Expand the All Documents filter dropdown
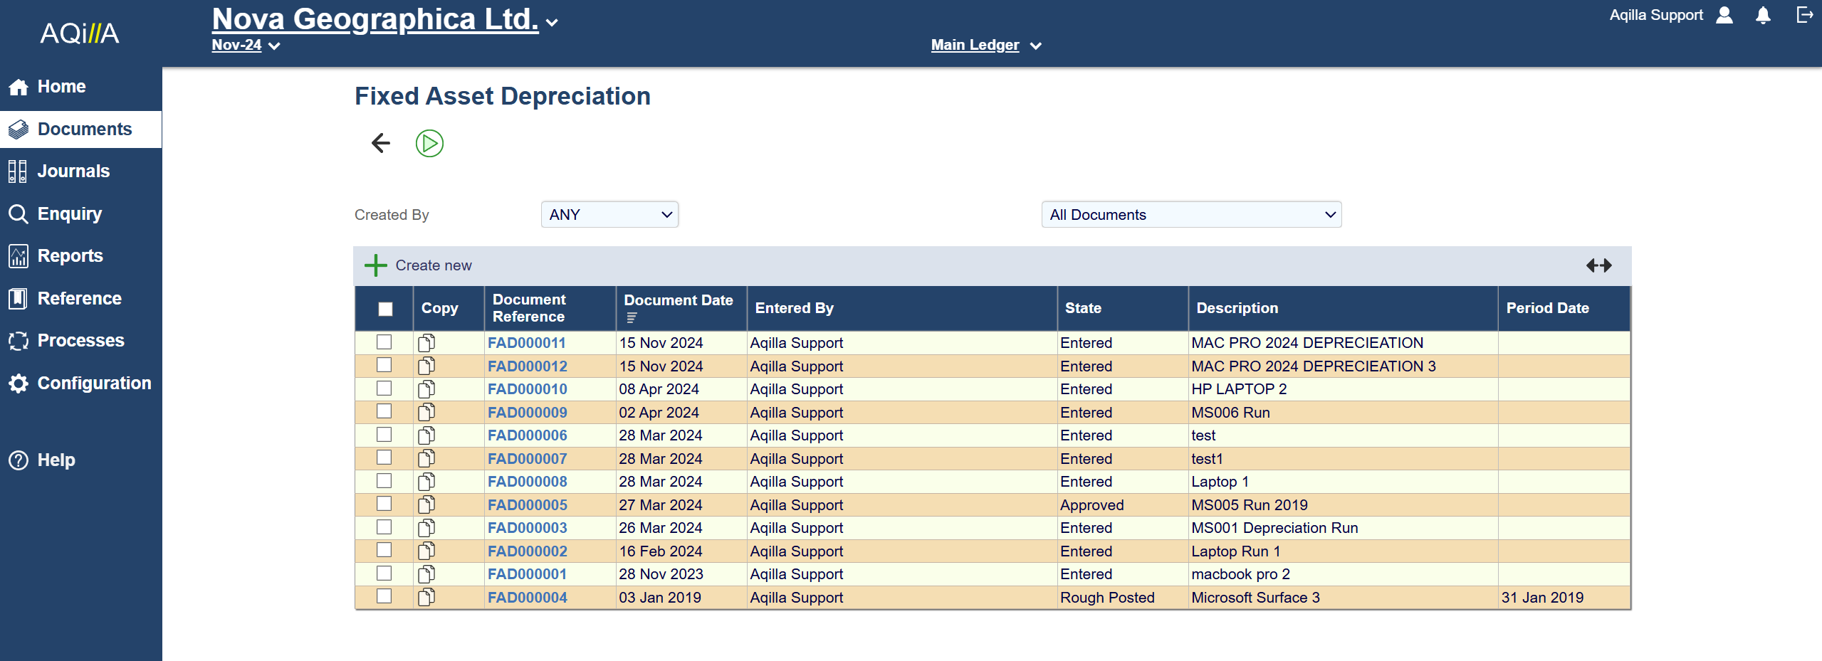 [x=1191, y=215]
